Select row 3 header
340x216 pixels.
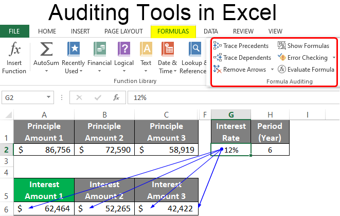tap(6, 161)
